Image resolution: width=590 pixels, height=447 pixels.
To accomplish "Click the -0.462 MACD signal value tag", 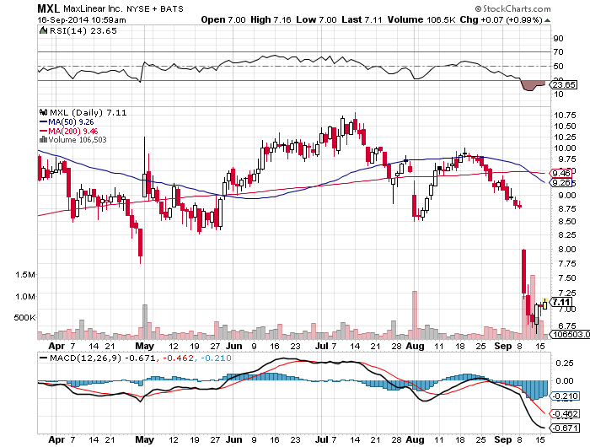I will (x=565, y=414).
